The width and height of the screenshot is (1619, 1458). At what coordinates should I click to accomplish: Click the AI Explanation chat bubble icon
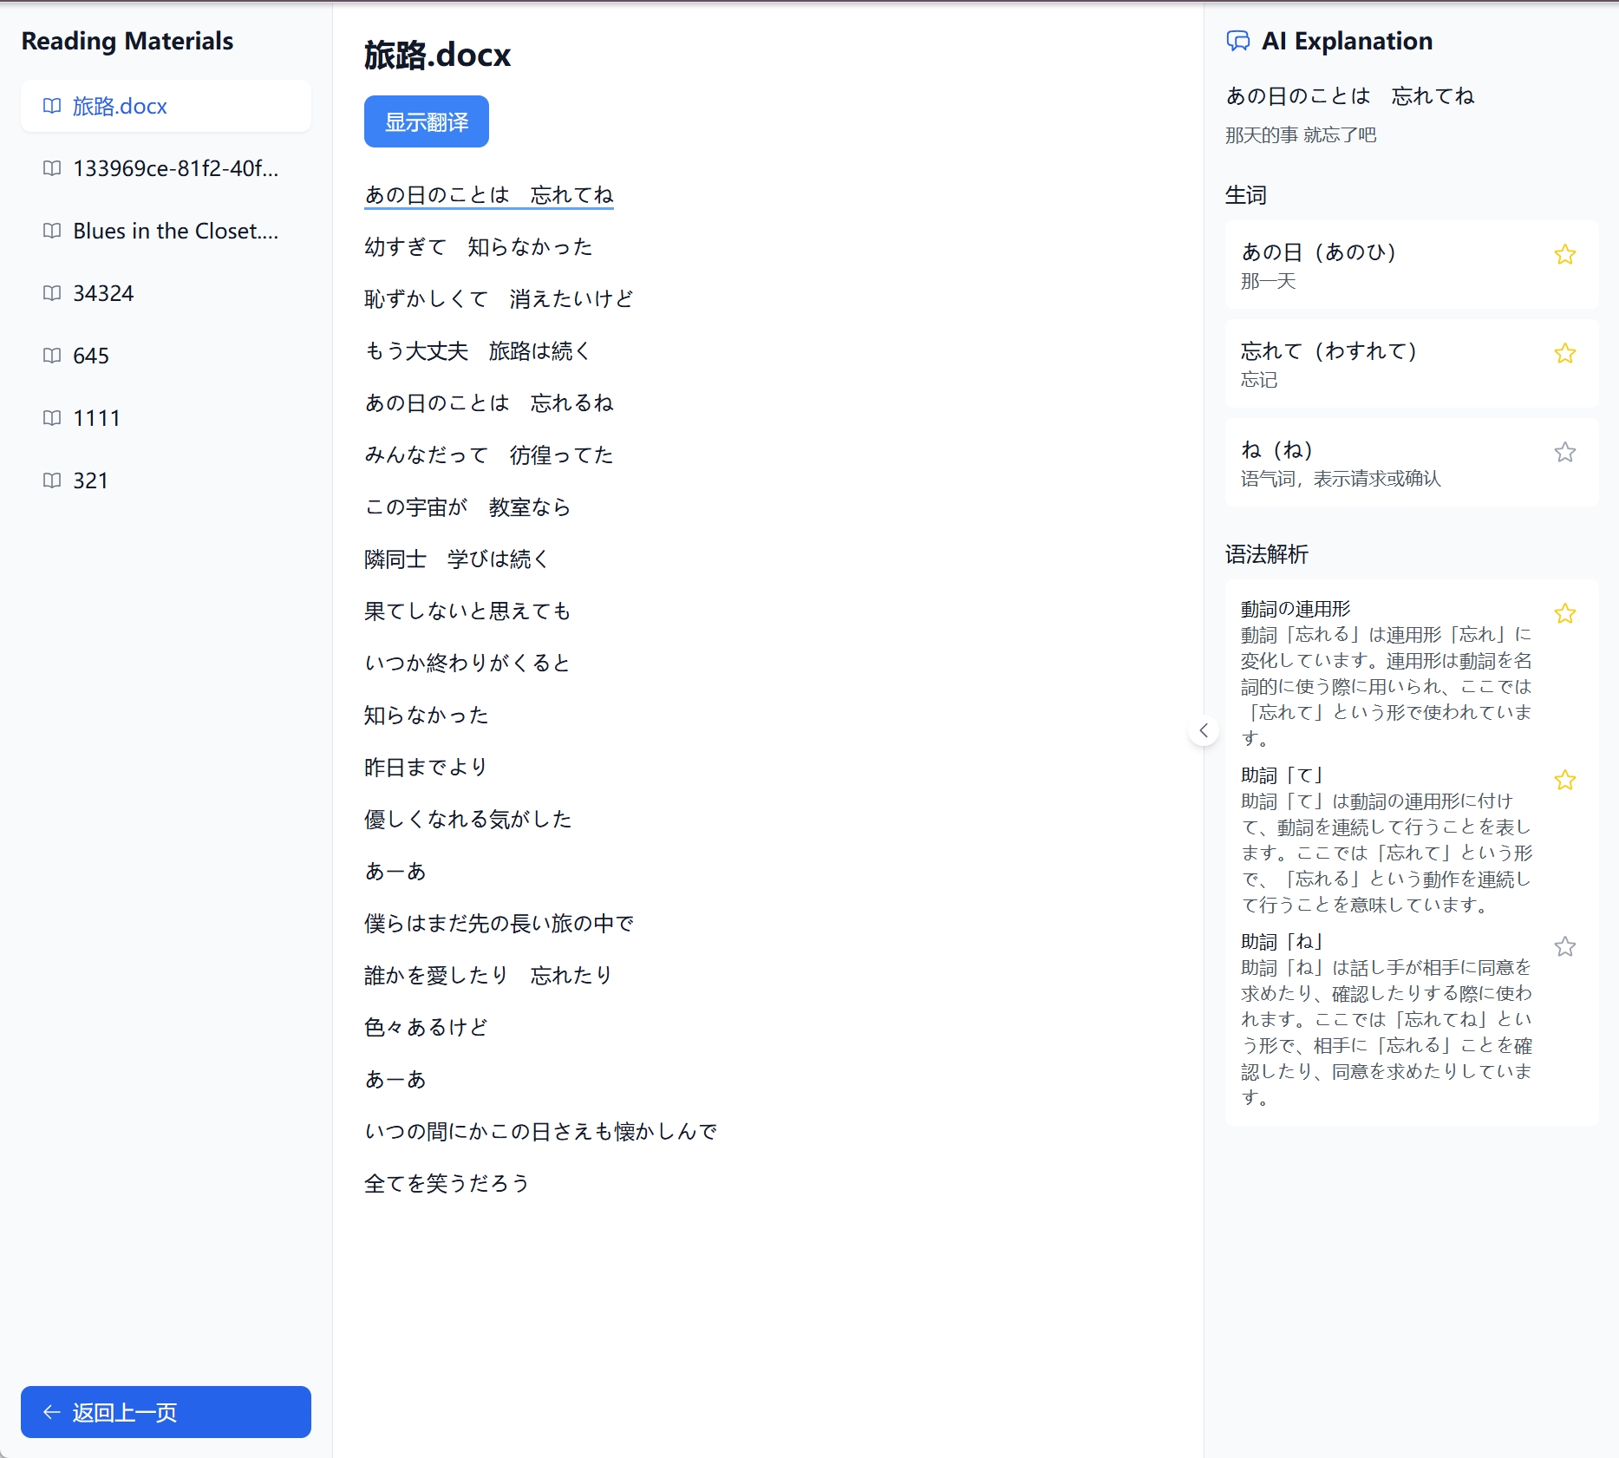[1238, 41]
